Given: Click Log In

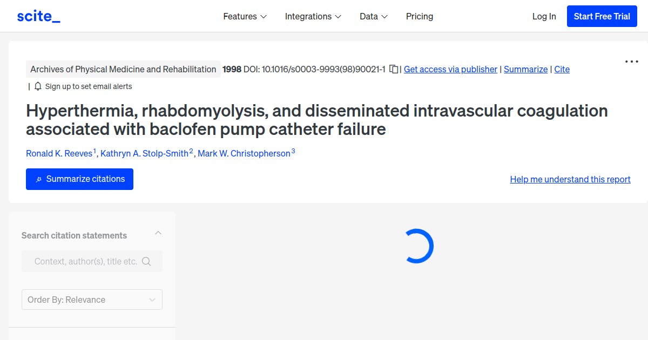Looking at the screenshot, I should coord(544,16).
